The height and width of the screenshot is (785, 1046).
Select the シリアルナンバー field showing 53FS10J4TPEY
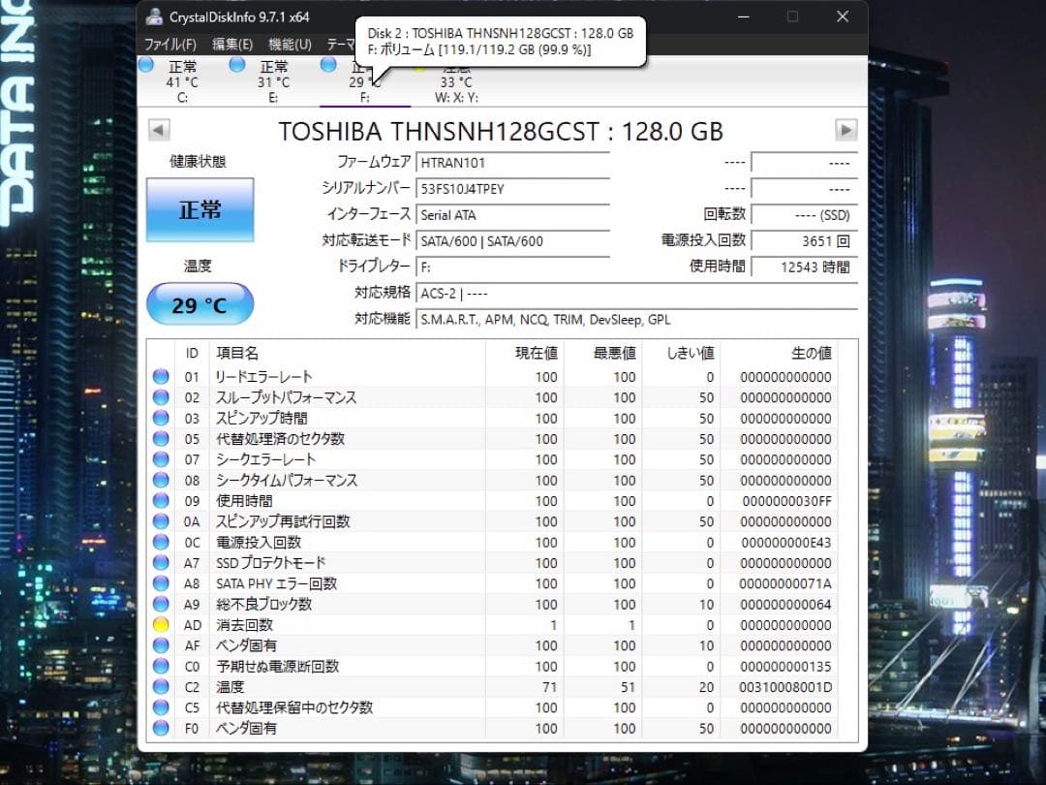point(512,189)
